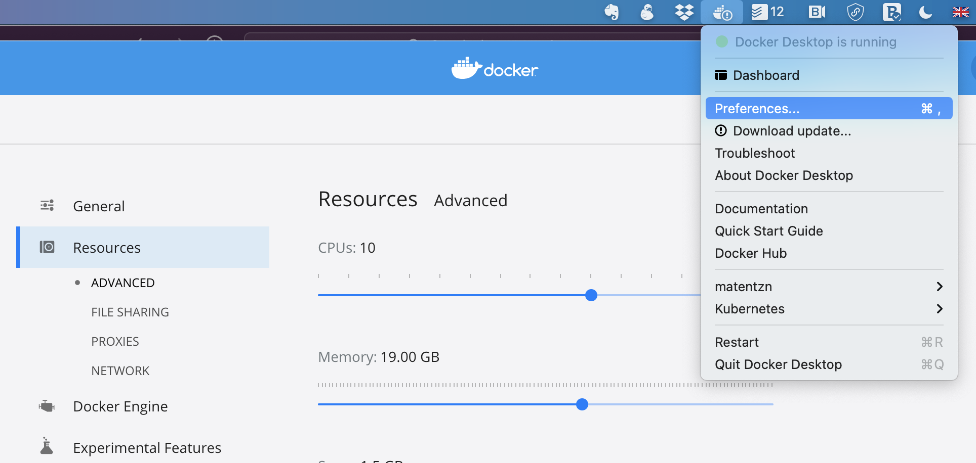The height and width of the screenshot is (463, 976).
Task: Open Docker Hub from the menu
Action: [829, 253]
